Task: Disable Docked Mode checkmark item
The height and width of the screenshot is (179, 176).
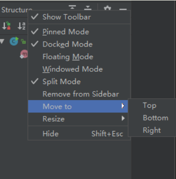Action: 79,44
